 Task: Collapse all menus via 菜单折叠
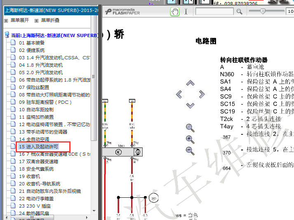click(50, 20)
